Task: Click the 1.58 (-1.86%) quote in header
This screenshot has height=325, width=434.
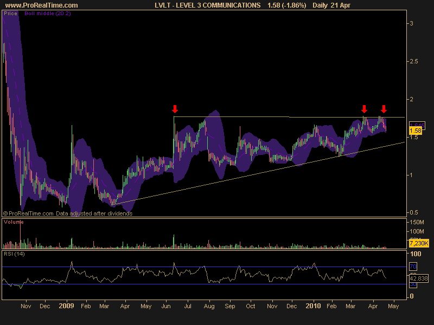Action: pos(287,5)
